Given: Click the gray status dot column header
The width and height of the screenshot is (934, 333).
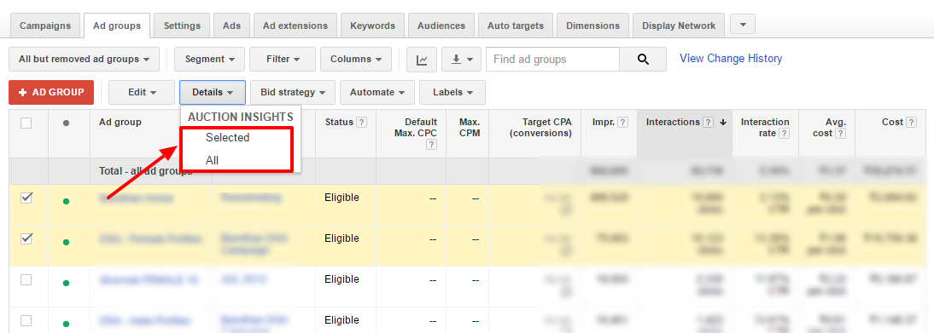Looking at the screenshot, I should [66, 123].
